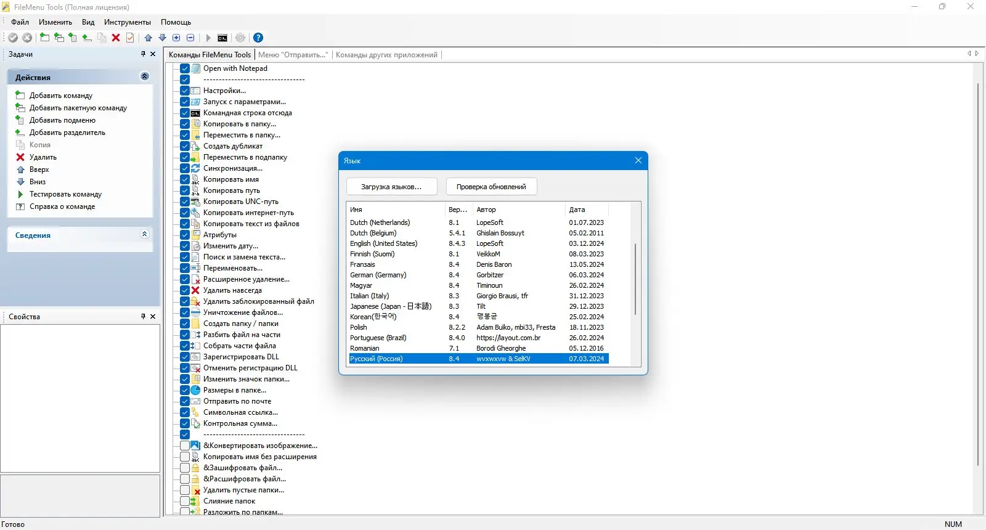Switch to the Меню "Отправить..." tab

coord(293,55)
